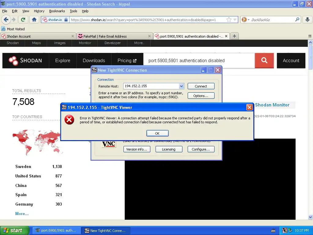Filter results by United States

[x=28, y=176]
